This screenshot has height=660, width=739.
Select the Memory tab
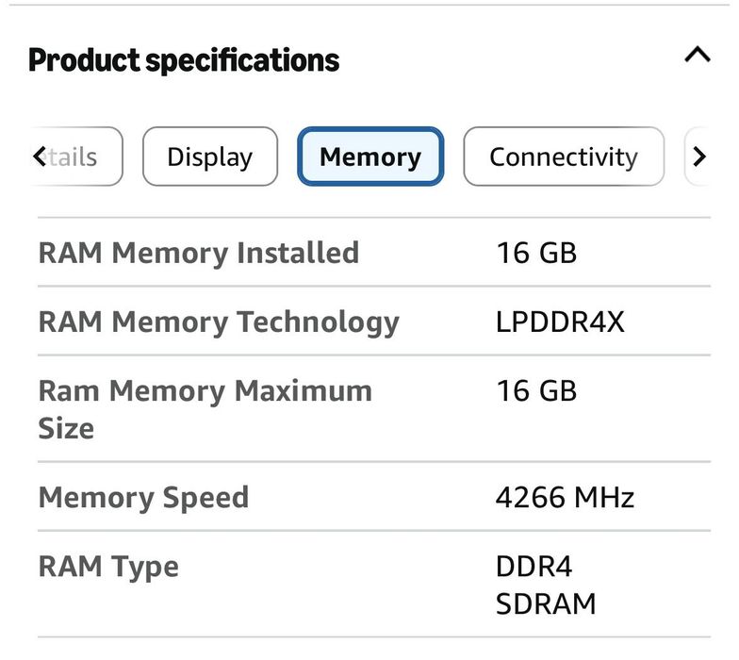369,157
